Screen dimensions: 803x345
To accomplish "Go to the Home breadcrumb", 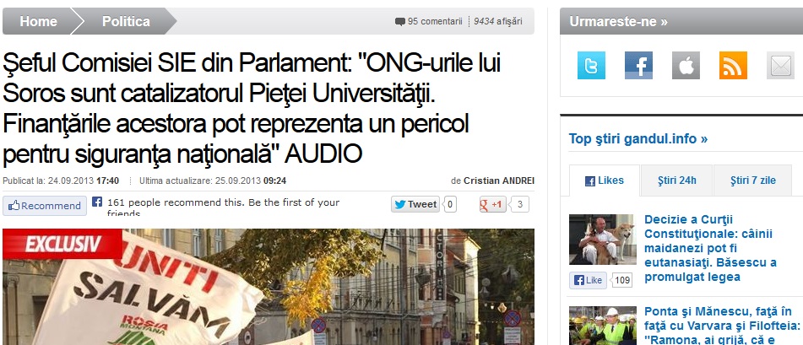I will (38, 21).
